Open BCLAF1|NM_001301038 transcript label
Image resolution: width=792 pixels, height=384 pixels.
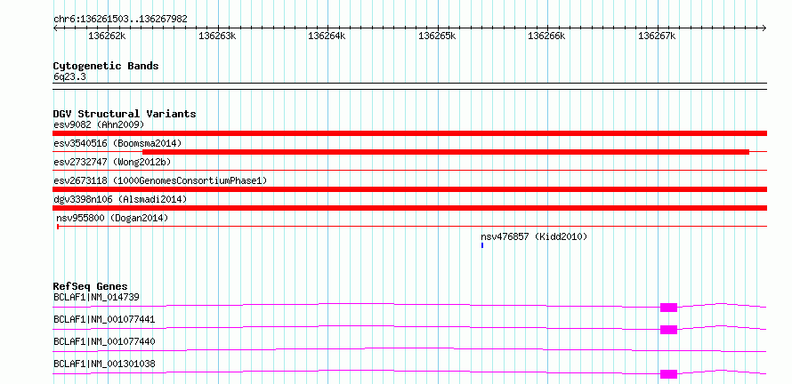click(104, 364)
